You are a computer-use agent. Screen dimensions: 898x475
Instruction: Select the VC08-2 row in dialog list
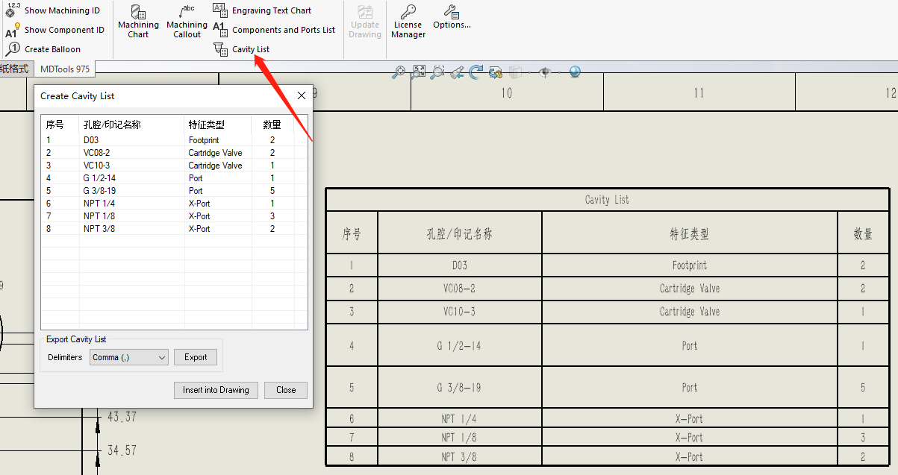pos(173,153)
